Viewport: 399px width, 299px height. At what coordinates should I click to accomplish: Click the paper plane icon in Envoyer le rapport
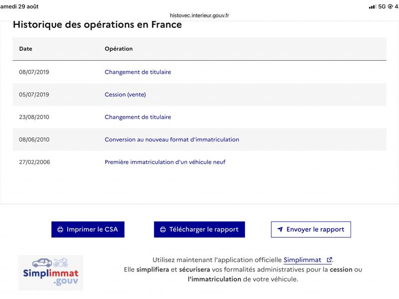point(280,229)
